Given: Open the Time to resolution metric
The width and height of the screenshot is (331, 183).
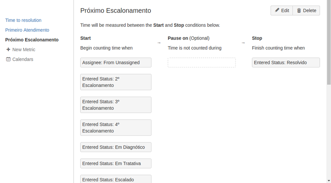Looking at the screenshot, I should [23, 20].
